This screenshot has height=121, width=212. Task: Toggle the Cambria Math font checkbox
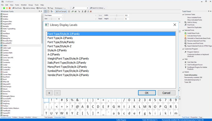click(x=2, y=53)
